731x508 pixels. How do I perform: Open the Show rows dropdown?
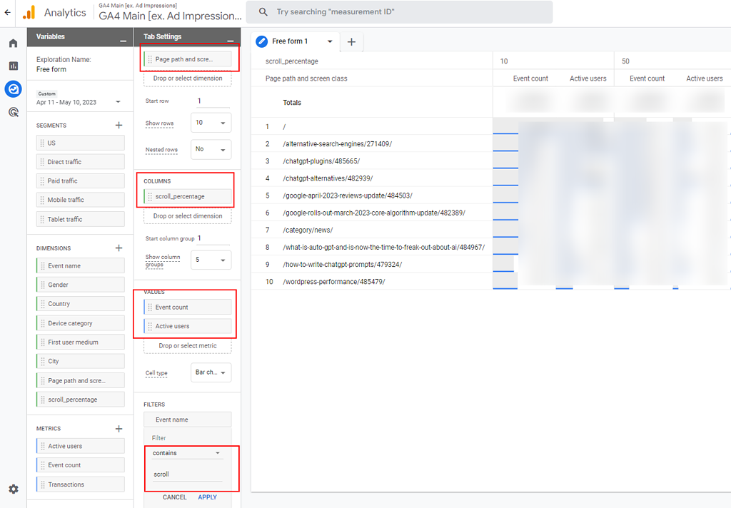click(211, 123)
